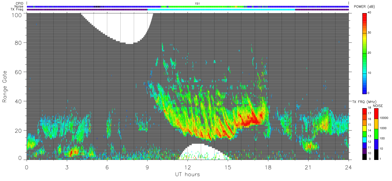This screenshot has height=181, width=392.
Task: Click UT hour tick label 6
Action: pos(107,167)
